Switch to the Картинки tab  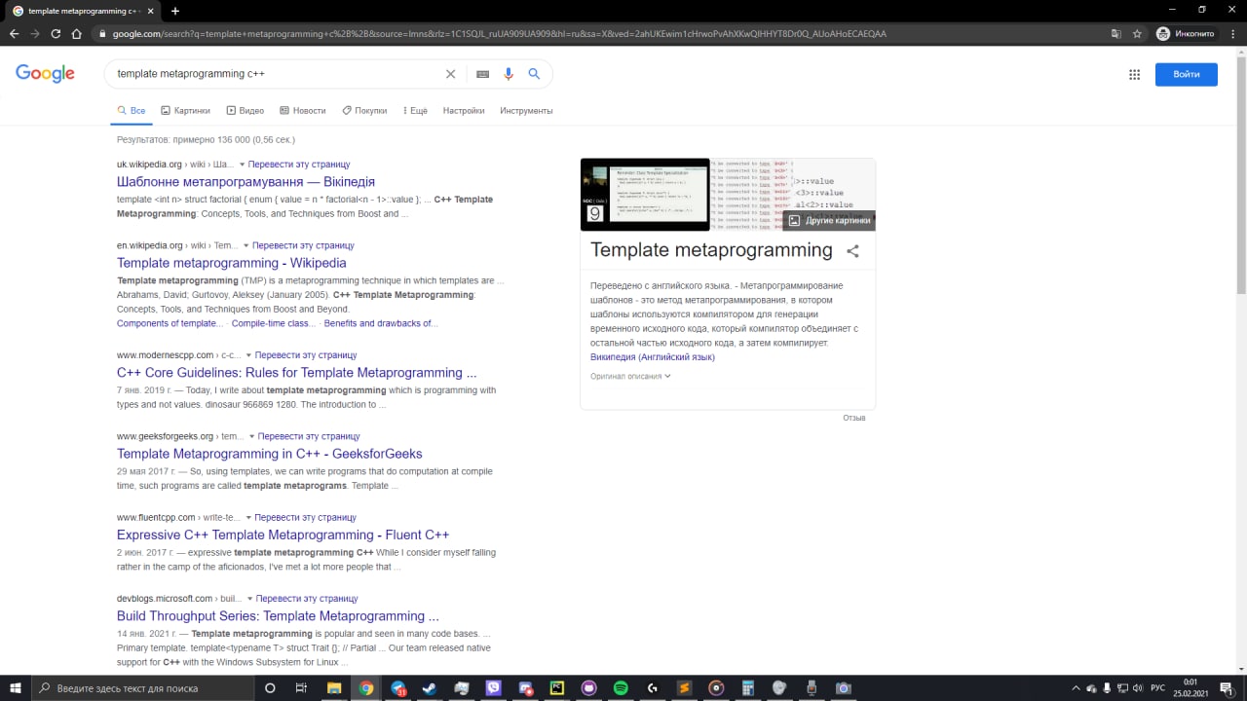(185, 111)
